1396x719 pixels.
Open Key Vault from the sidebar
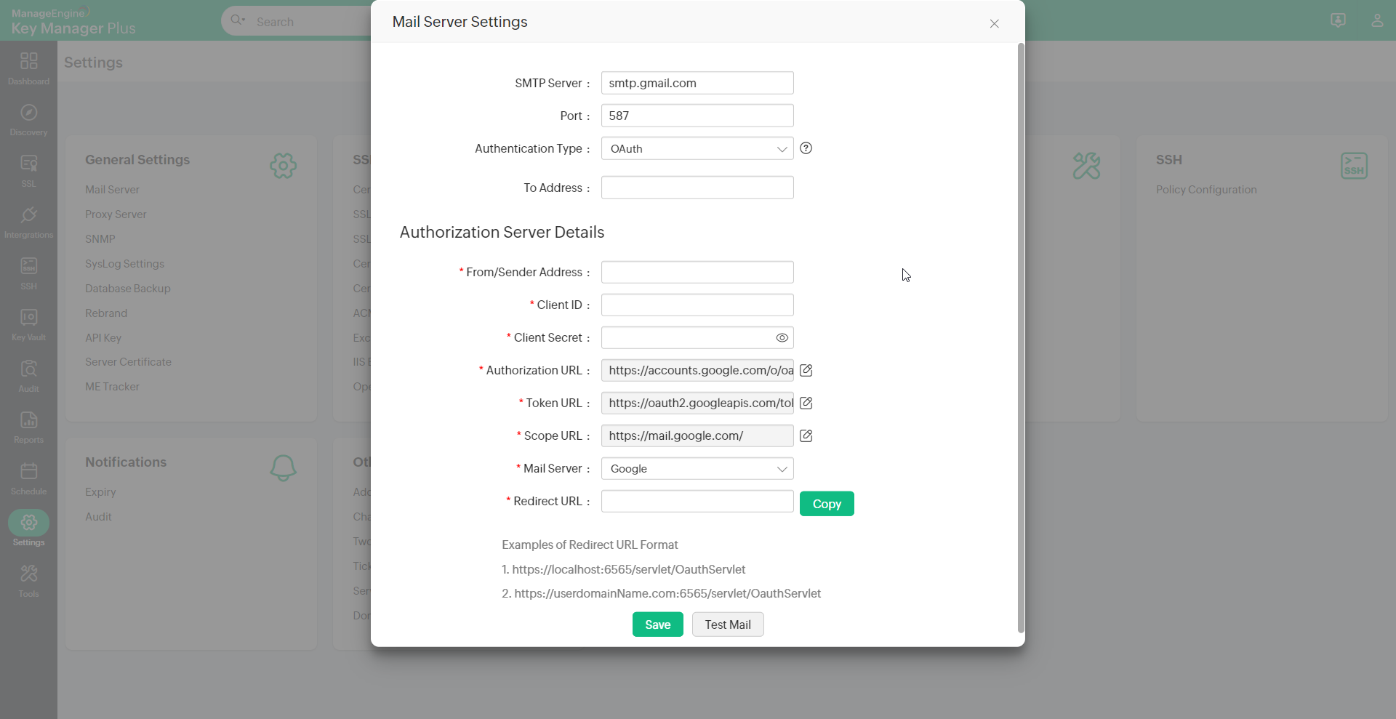pos(28,324)
